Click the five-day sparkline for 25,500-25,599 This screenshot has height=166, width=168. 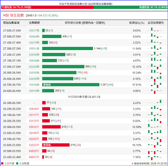coord(154,152)
